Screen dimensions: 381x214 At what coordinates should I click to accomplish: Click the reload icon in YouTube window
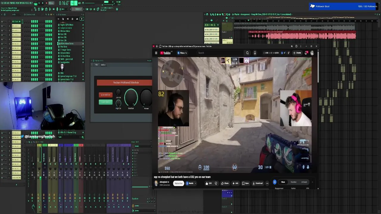pyautogui.click(x=160, y=46)
